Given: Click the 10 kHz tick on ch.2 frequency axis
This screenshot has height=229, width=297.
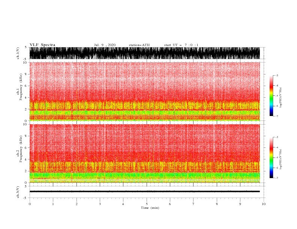Looking at the screenshot, I should (25, 124).
